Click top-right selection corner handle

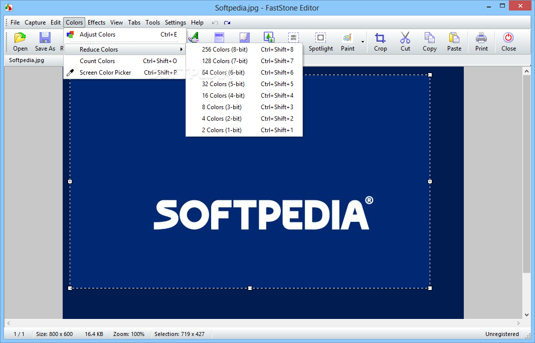tap(430, 75)
